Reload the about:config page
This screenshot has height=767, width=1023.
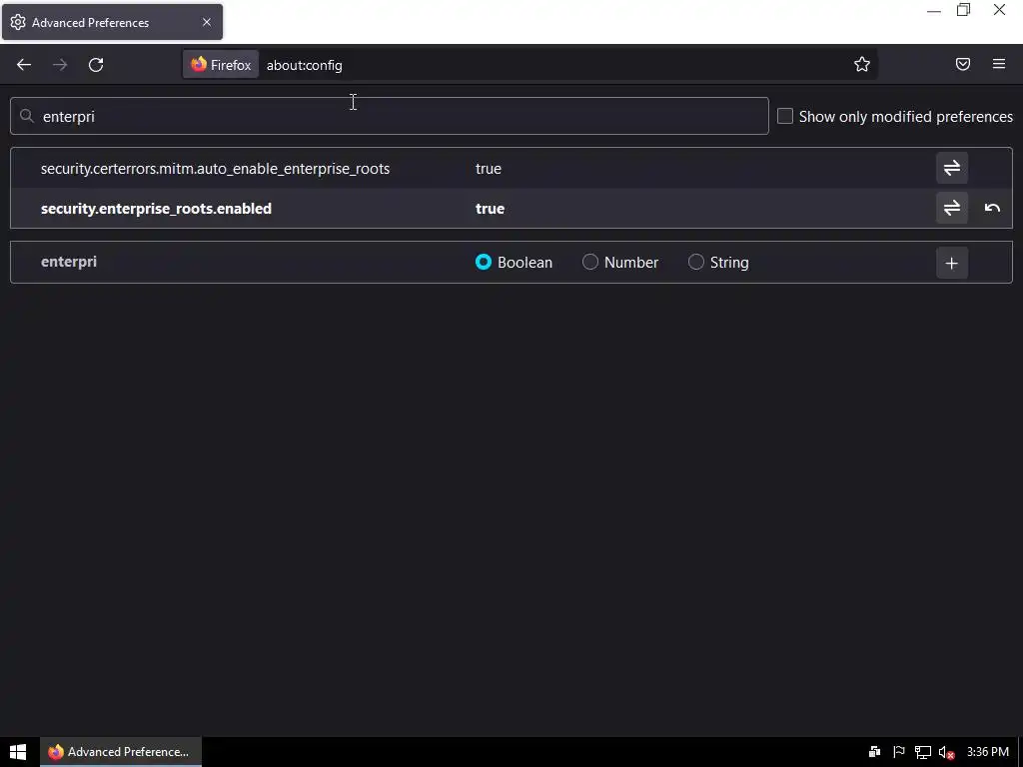[x=96, y=65]
